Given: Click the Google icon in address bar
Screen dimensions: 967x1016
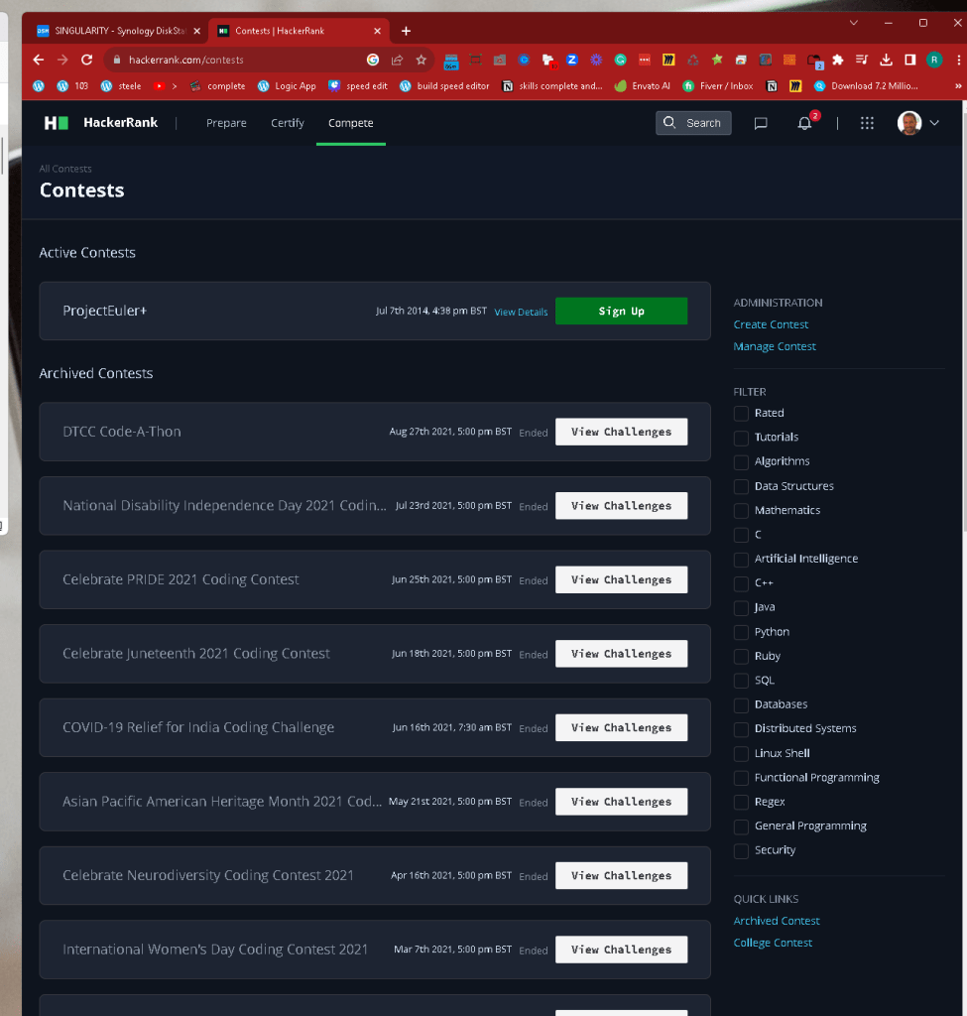Looking at the screenshot, I should click(x=373, y=60).
